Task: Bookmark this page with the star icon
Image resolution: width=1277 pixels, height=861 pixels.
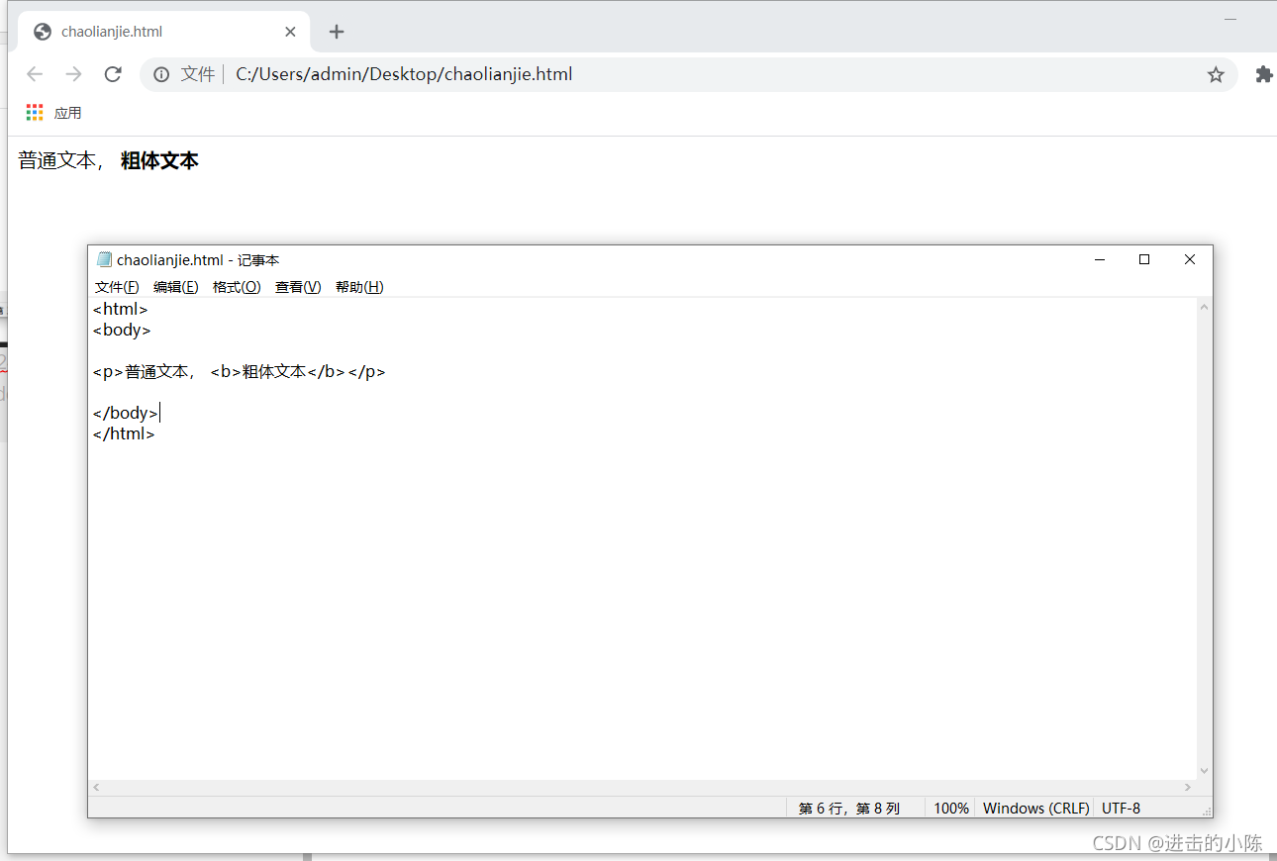Action: [x=1216, y=74]
